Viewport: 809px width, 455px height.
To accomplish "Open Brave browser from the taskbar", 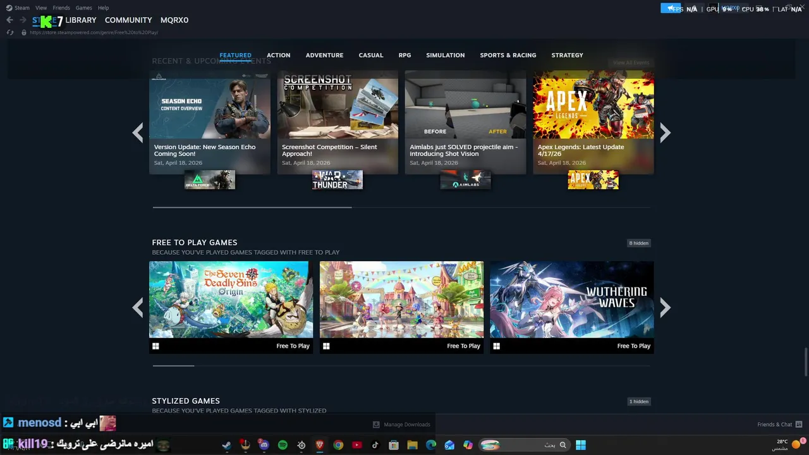I will [320, 445].
